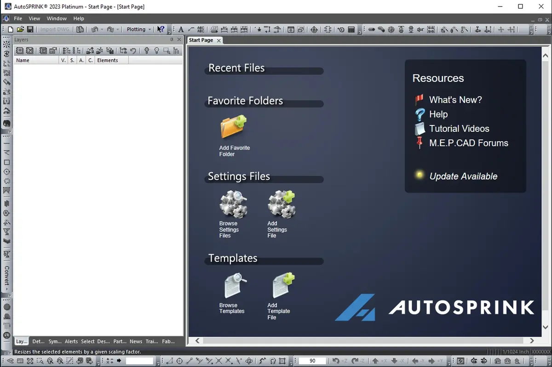Open the calculator icon in the toolbar
This screenshot has width=552, height=367.
tap(351, 29)
